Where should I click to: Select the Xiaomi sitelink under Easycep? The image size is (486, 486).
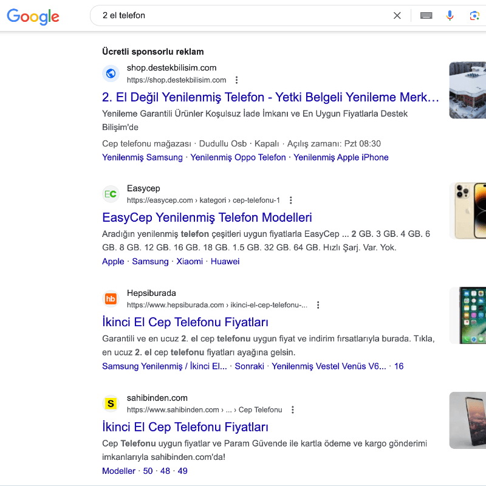[x=190, y=262]
